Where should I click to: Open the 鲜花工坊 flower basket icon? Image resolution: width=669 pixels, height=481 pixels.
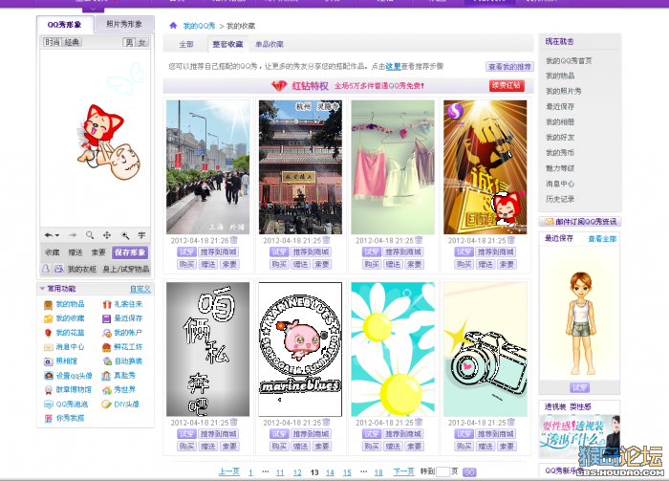coord(107,347)
